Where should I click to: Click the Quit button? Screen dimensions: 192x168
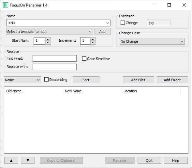[149, 160]
